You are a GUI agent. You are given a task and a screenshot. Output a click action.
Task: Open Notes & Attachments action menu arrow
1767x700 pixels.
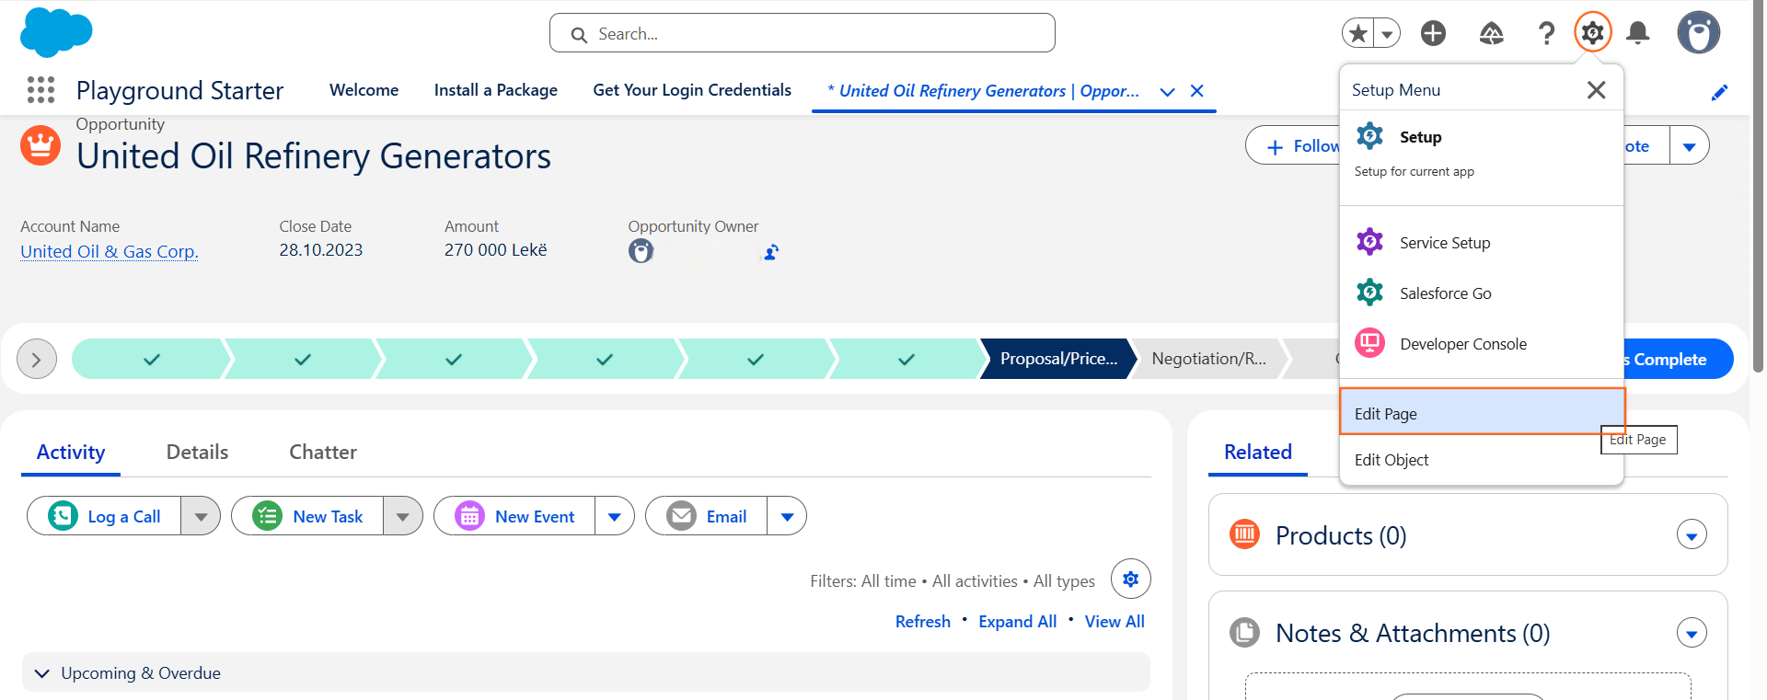tap(1691, 633)
